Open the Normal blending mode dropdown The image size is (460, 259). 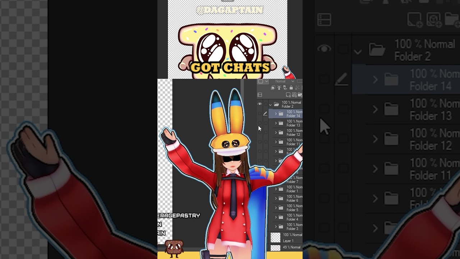(x=285, y=81)
